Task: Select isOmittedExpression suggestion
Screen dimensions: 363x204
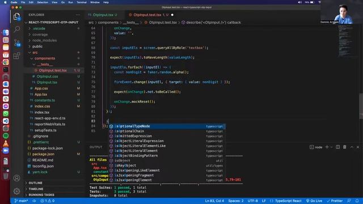Action: click(x=167, y=136)
